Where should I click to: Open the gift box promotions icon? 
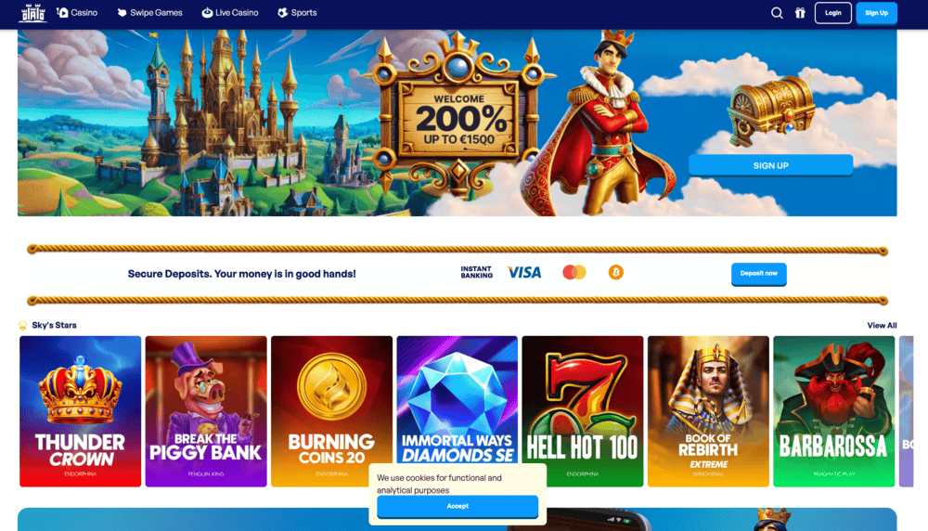(800, 13)
